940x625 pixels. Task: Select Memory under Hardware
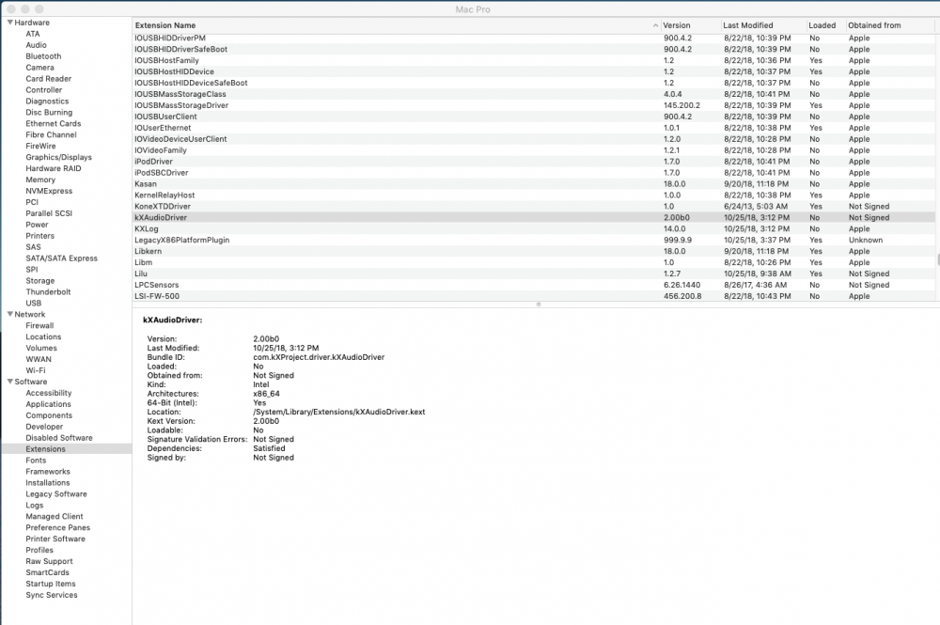[x=40, y=180]
